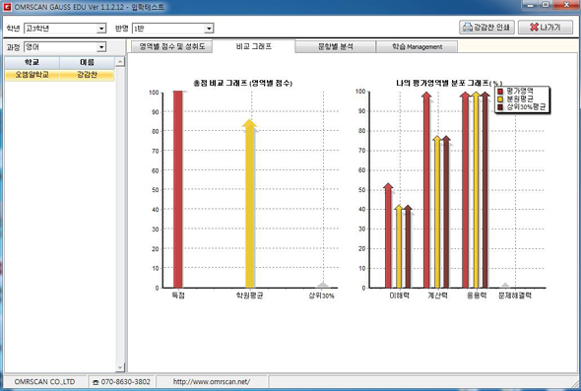Select the 비교 그래프 tab

click(254, 46)
